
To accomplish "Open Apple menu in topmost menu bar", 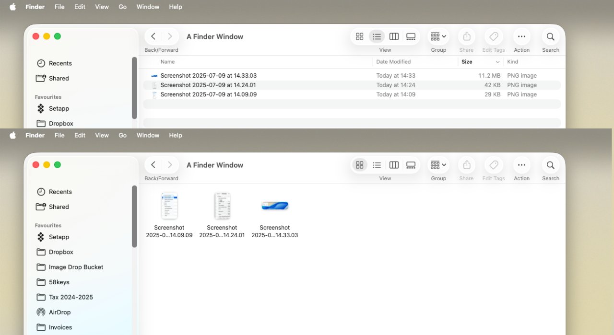I will (x=13, y=7).
